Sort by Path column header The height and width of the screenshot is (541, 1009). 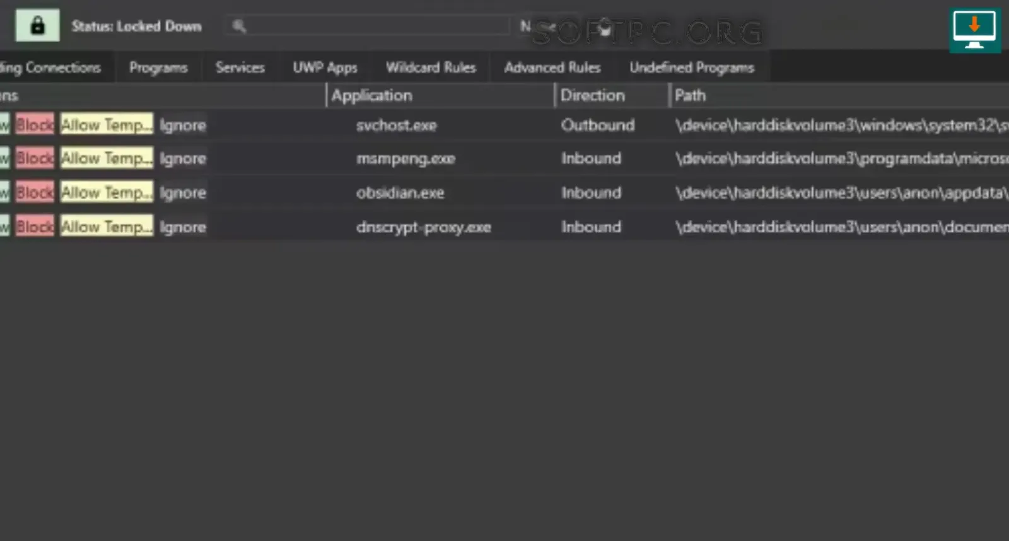(x=839, y=96)
